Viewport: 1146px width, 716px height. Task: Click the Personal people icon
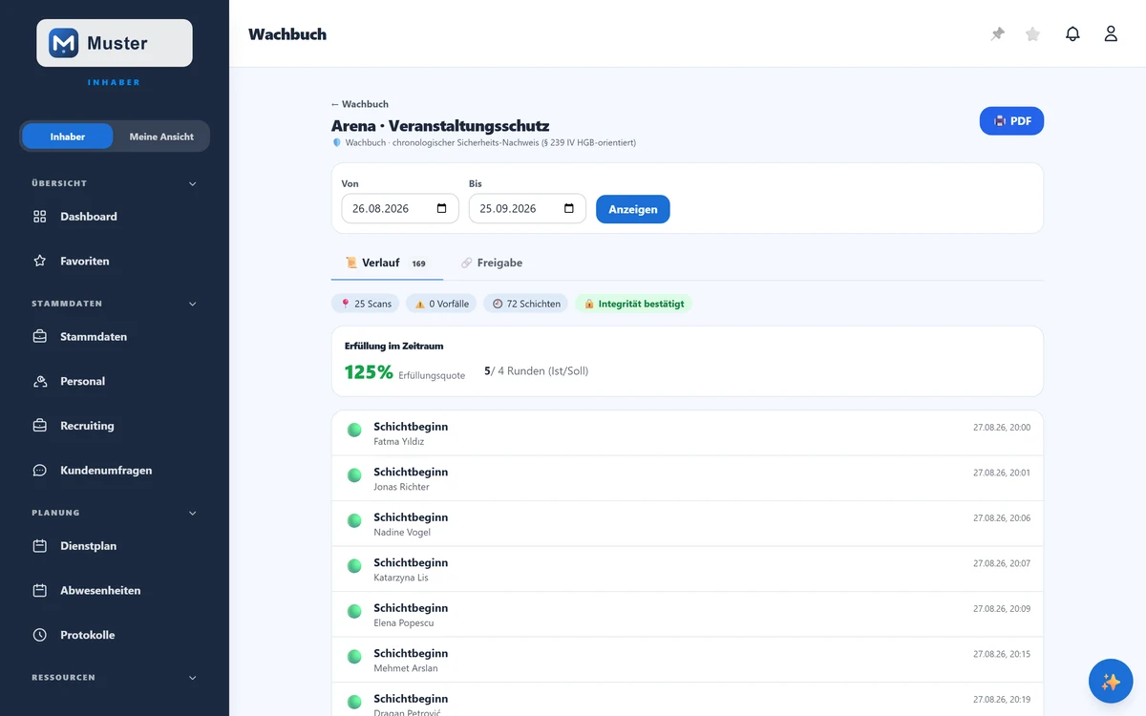click(40, 381)
